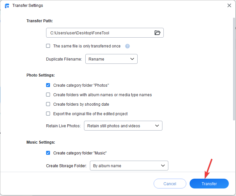Click the Transfer button
Viewport: 236px width, 196px height.
pos(209,184)
